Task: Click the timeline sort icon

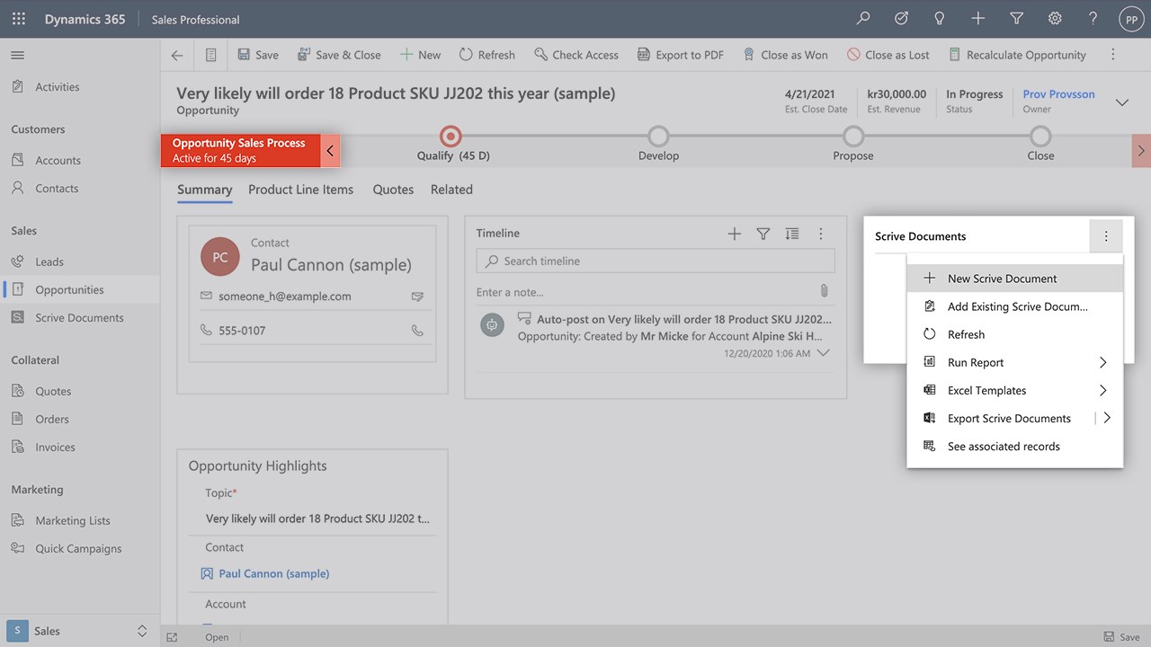Action: [792, 234]
